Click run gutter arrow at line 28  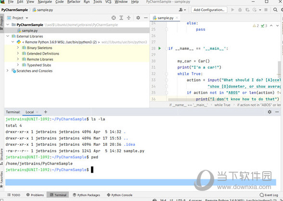(160, 48)
